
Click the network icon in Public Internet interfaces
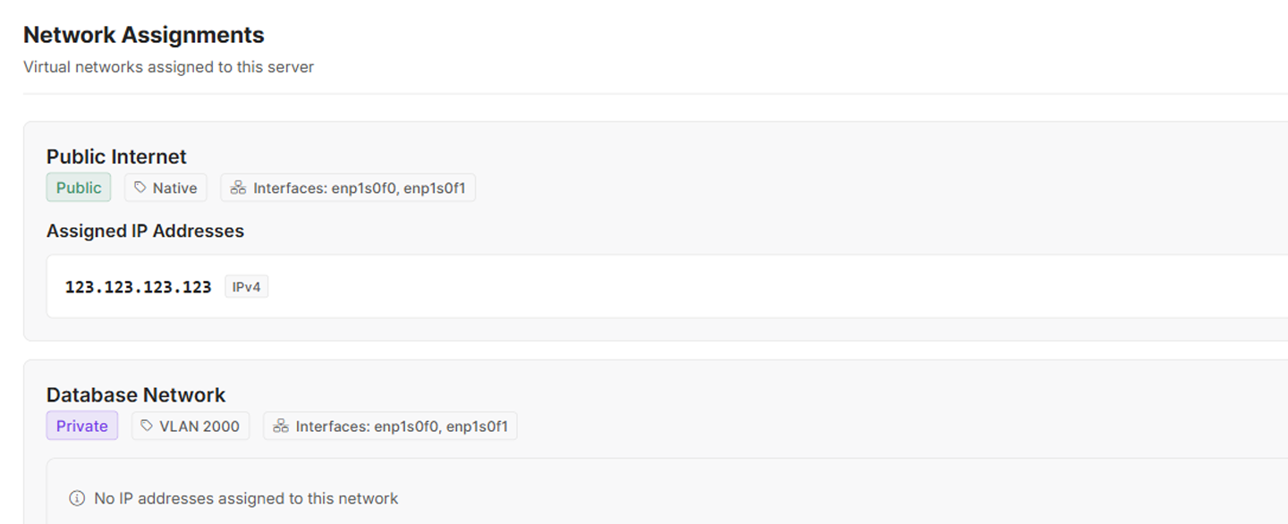pyautogui.click(x=238, y=188)
